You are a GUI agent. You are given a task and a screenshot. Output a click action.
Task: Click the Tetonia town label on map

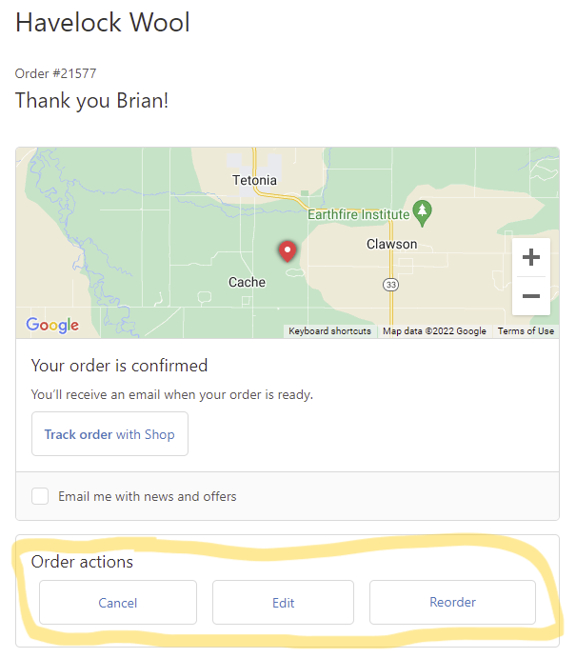pyautogui.click(x=254, y=180)
